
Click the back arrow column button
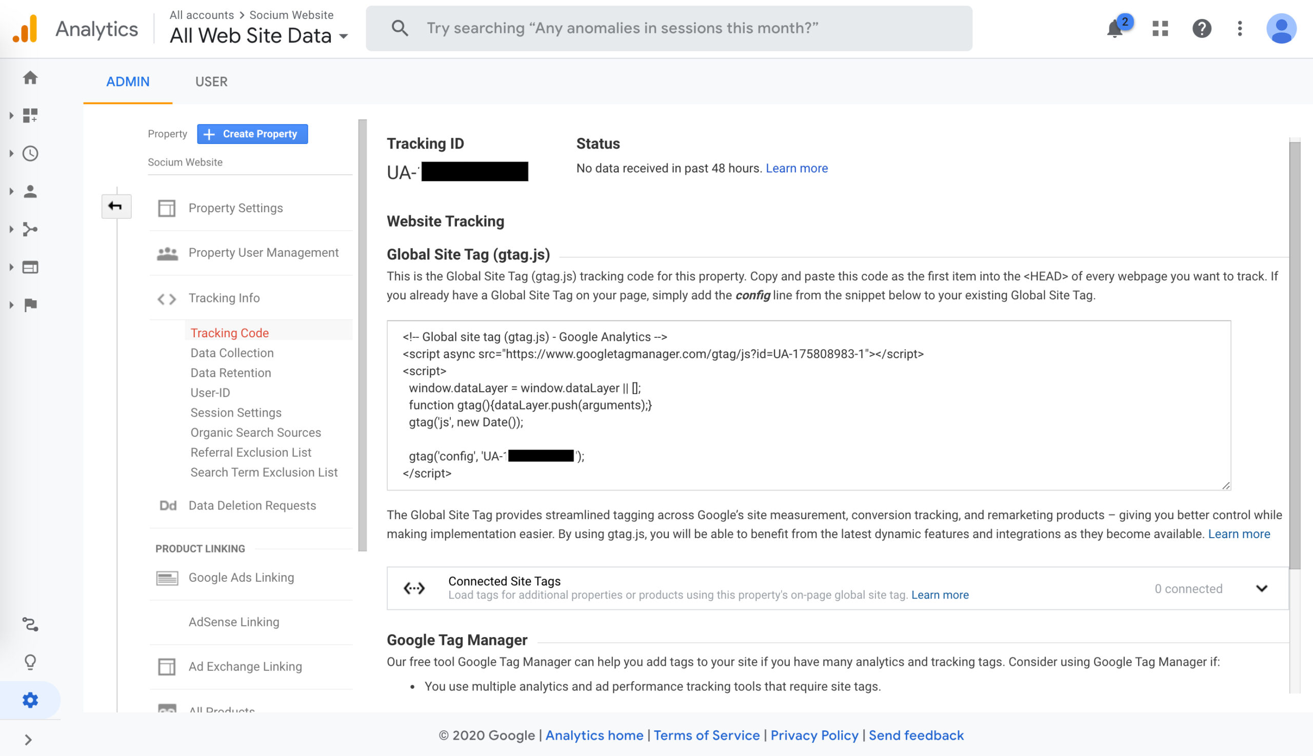[115, 207]
